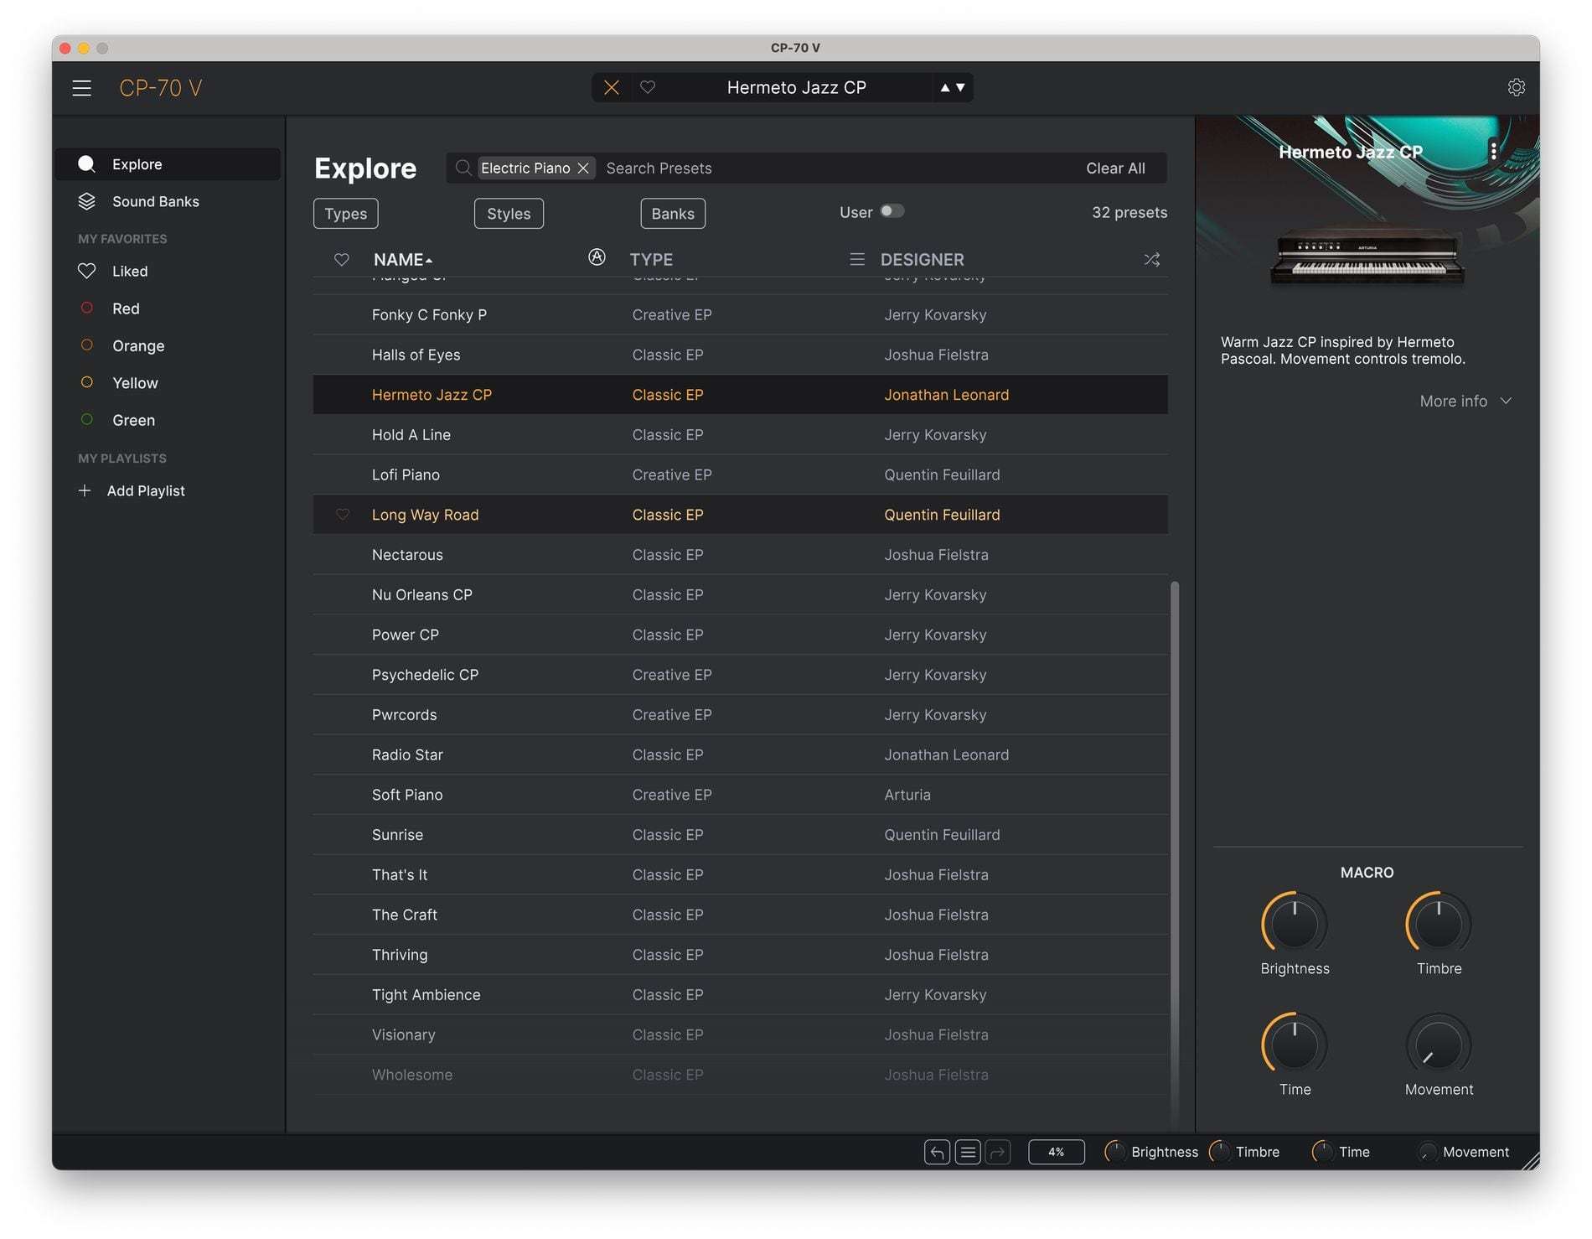The image size is (1592, 1239).
Task: Open the settings gear panel
Action: [1516, 87]
